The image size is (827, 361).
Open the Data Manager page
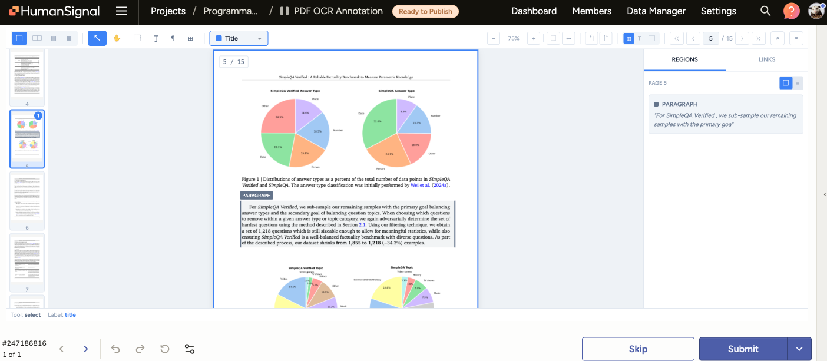pyautogui.click(x=656, y=11)
